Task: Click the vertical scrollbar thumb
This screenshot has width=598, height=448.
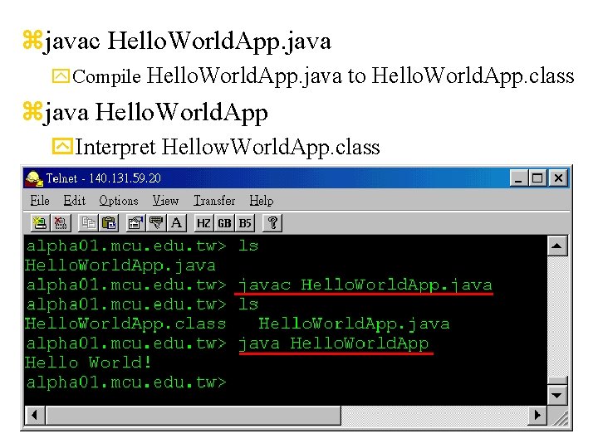Action: (x=556, y=380)
